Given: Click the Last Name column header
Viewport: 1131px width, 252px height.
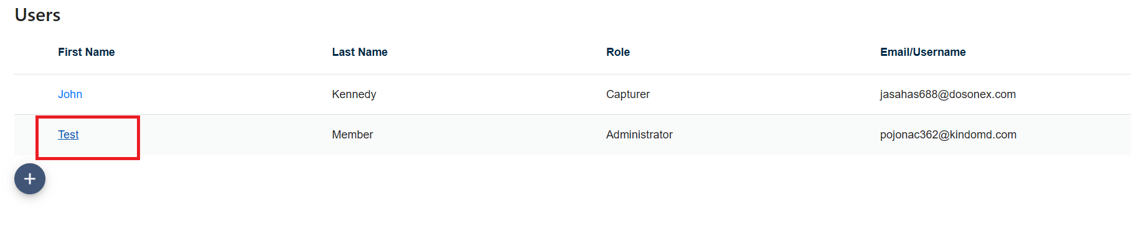Looking at the screenshot, I should [360, 52].
